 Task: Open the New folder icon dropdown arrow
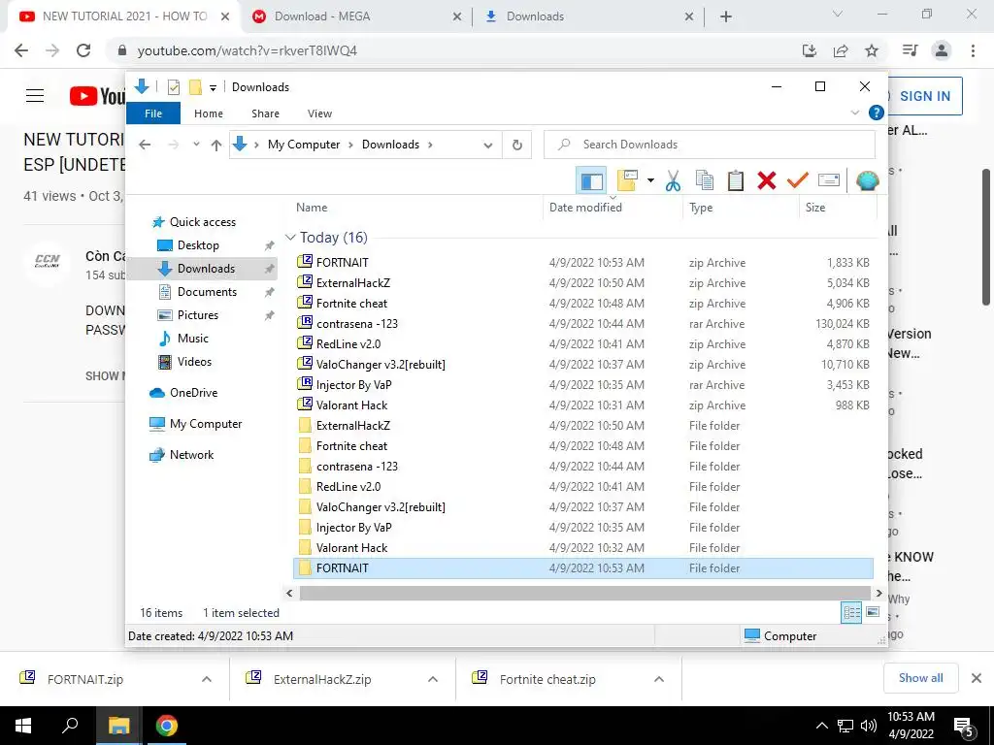click(x=650, y=180)
